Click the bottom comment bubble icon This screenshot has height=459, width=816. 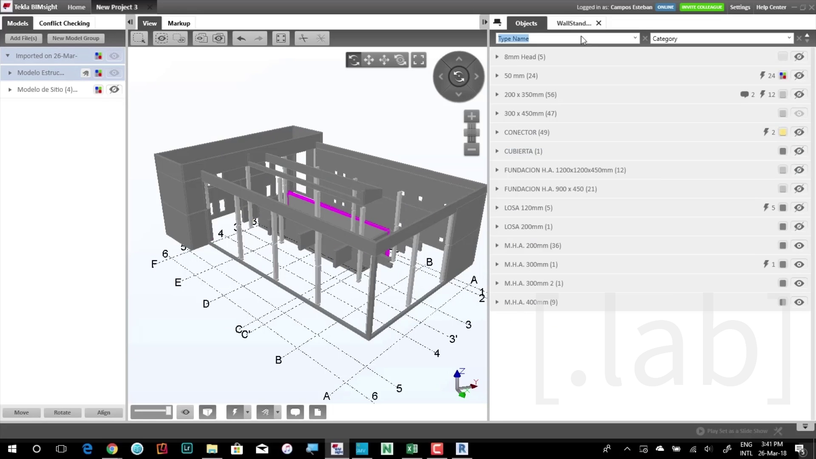pos(295,412)
